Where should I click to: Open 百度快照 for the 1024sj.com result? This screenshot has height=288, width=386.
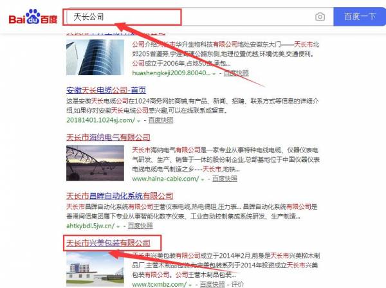pos(161,120)
